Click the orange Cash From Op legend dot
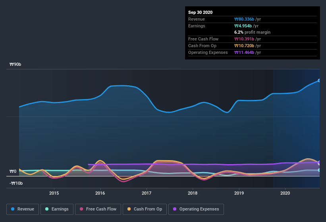 pos(129,209)
